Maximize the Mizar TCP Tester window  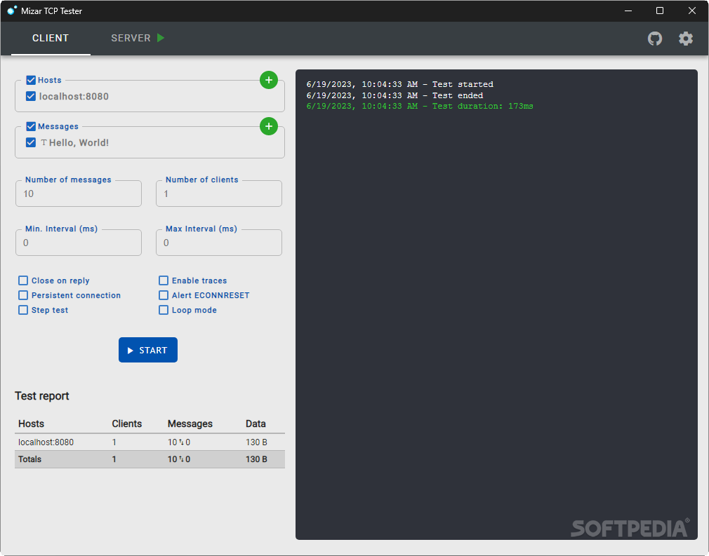pos(660,11)
